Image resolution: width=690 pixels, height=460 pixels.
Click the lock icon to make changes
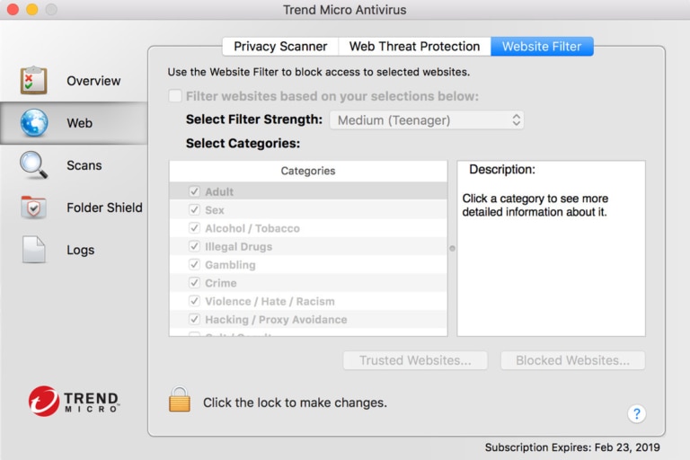[180, 401]
